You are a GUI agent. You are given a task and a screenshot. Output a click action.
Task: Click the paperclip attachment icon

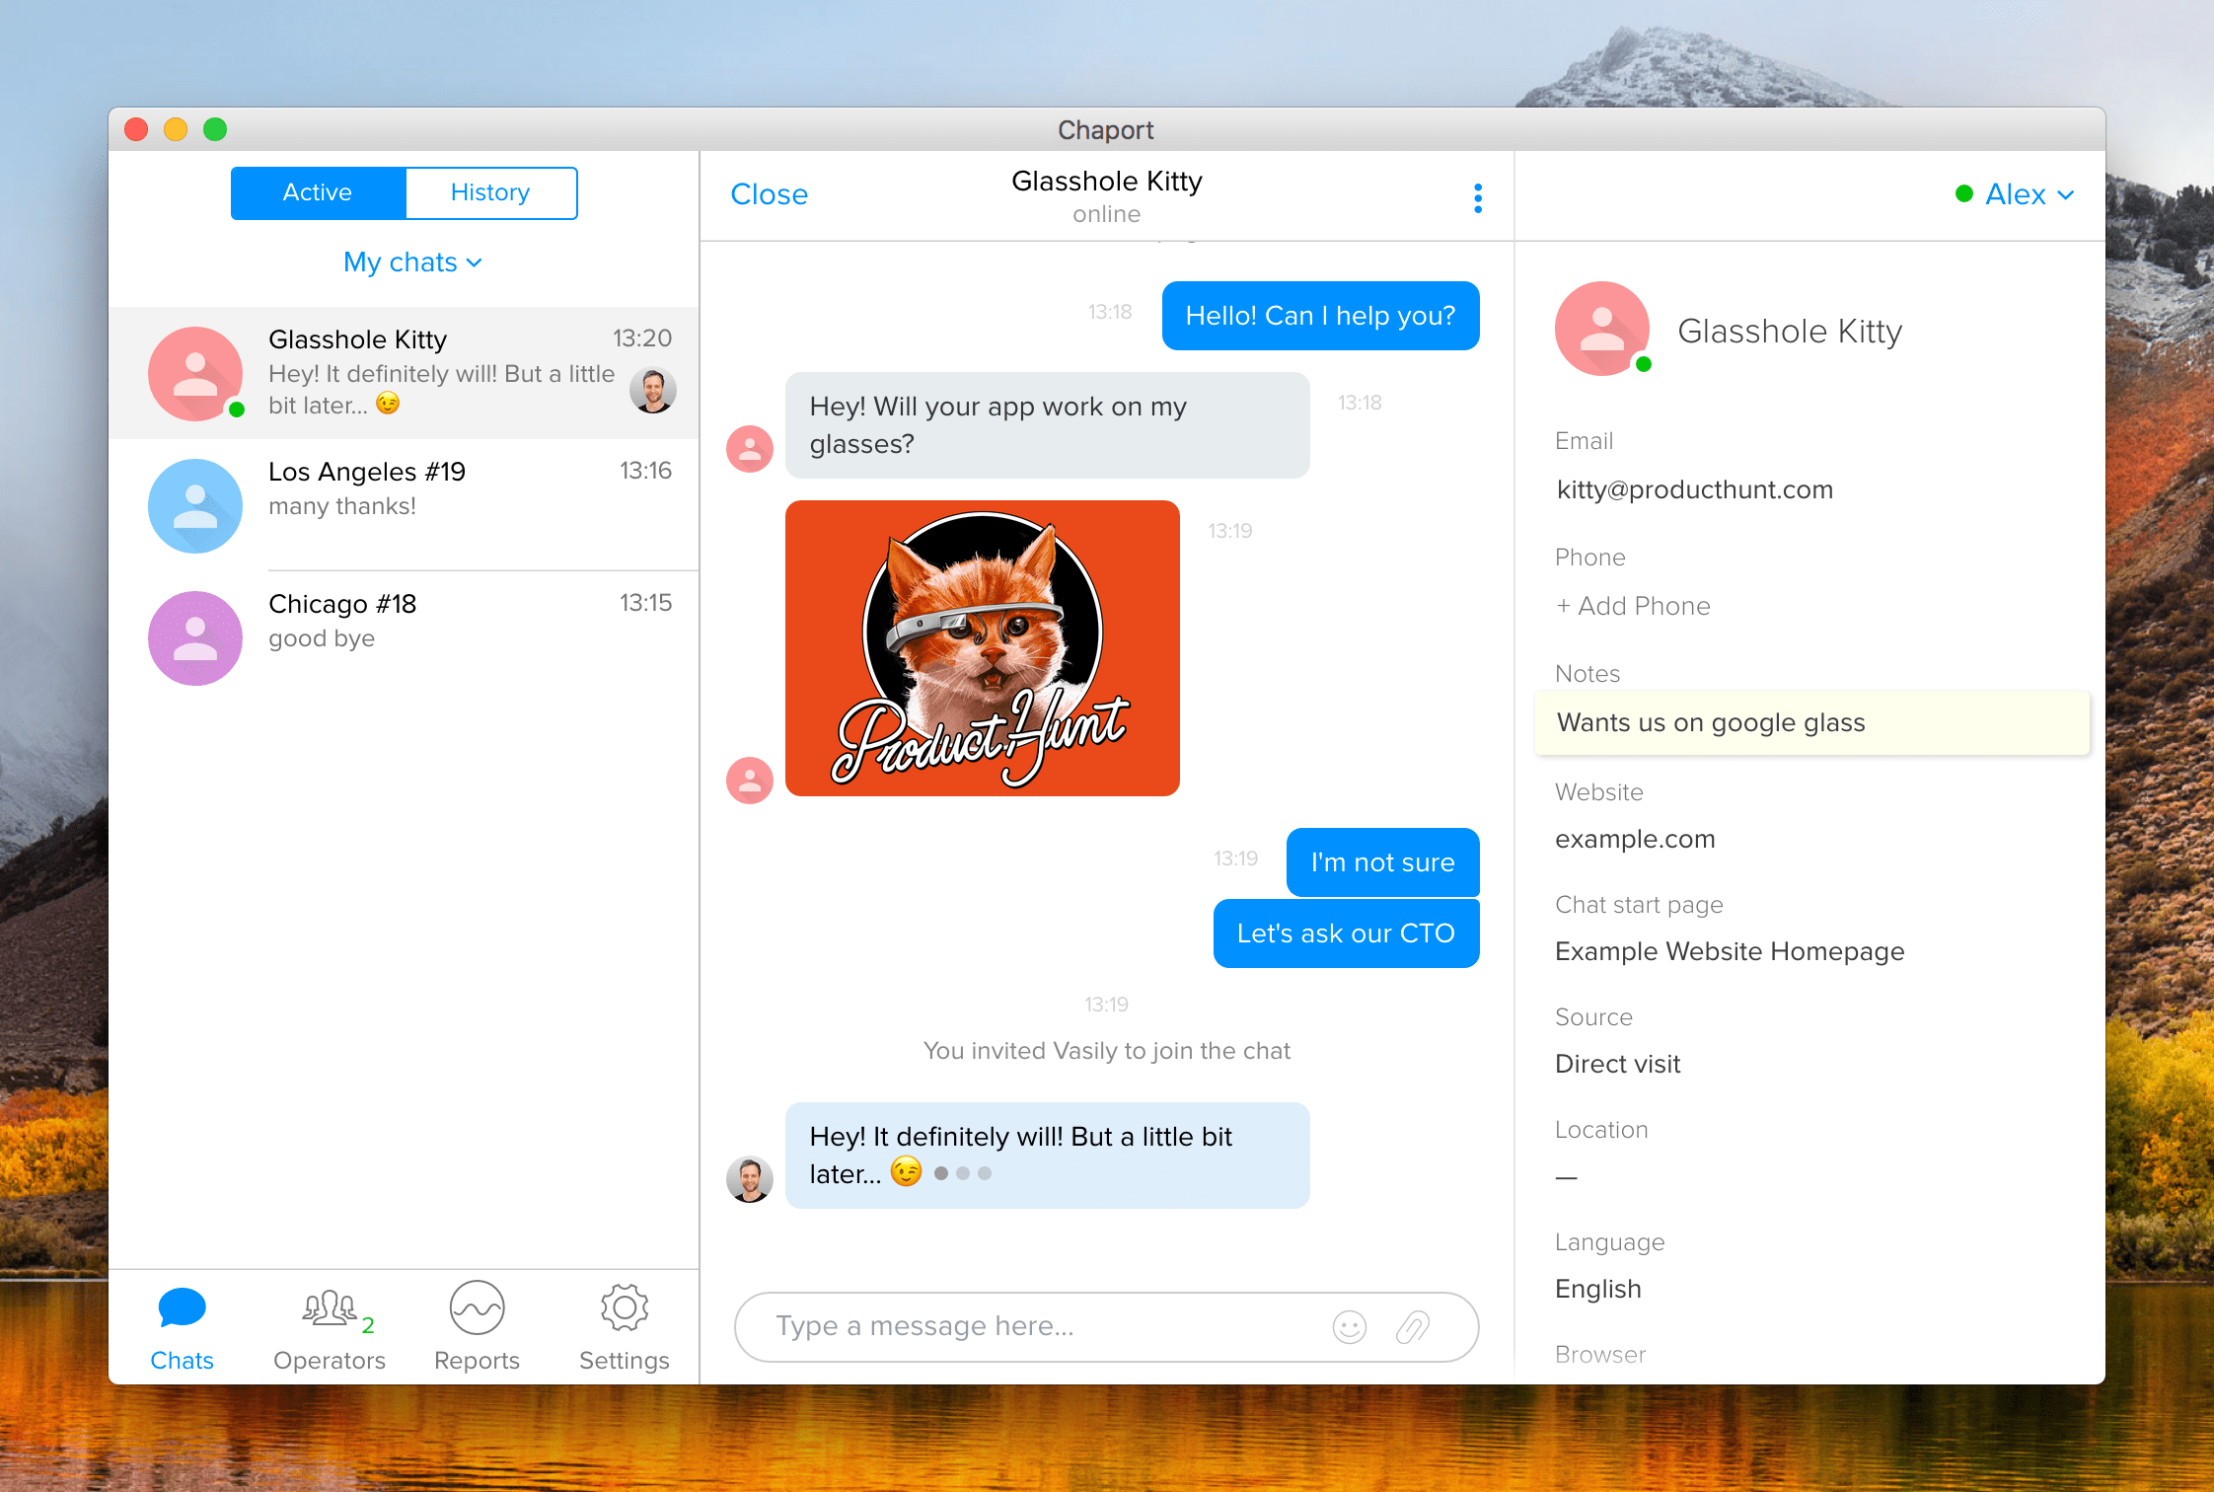coord(1413,1327)
